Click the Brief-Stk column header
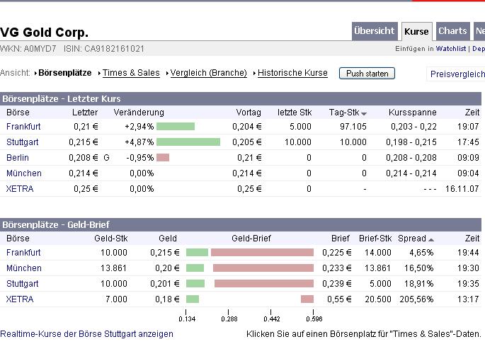The height and width of the screenshot is (344, 485). click(x=375, y=239)
